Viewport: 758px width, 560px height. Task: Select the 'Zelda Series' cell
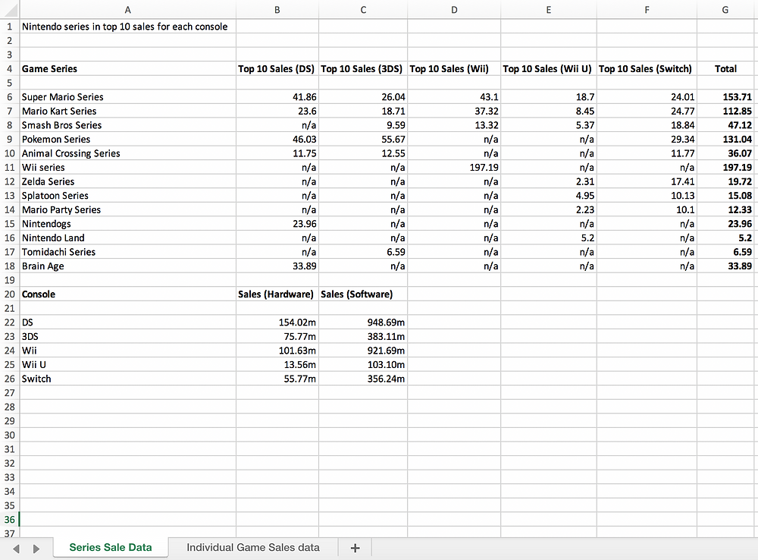coord(127,181)
